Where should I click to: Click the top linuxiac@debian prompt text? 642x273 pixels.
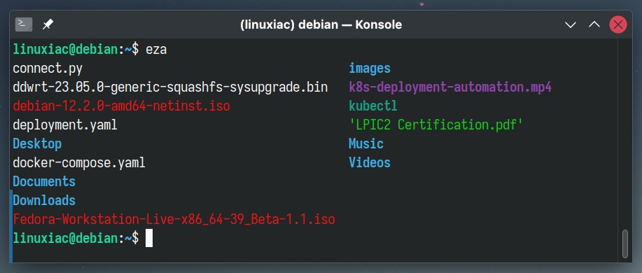click(x=66, y=50)
